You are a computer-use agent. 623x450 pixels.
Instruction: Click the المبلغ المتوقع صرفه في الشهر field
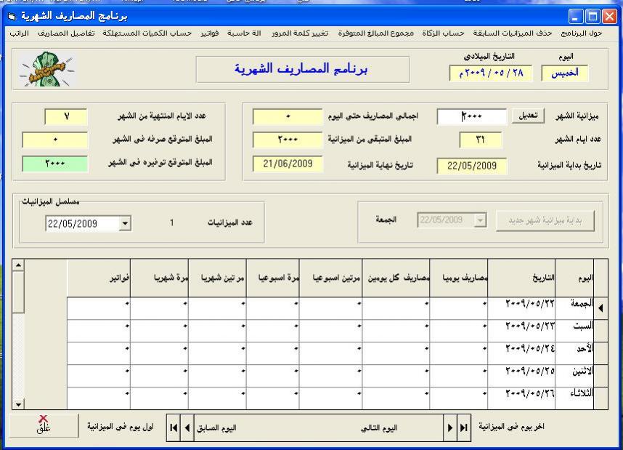55,140
